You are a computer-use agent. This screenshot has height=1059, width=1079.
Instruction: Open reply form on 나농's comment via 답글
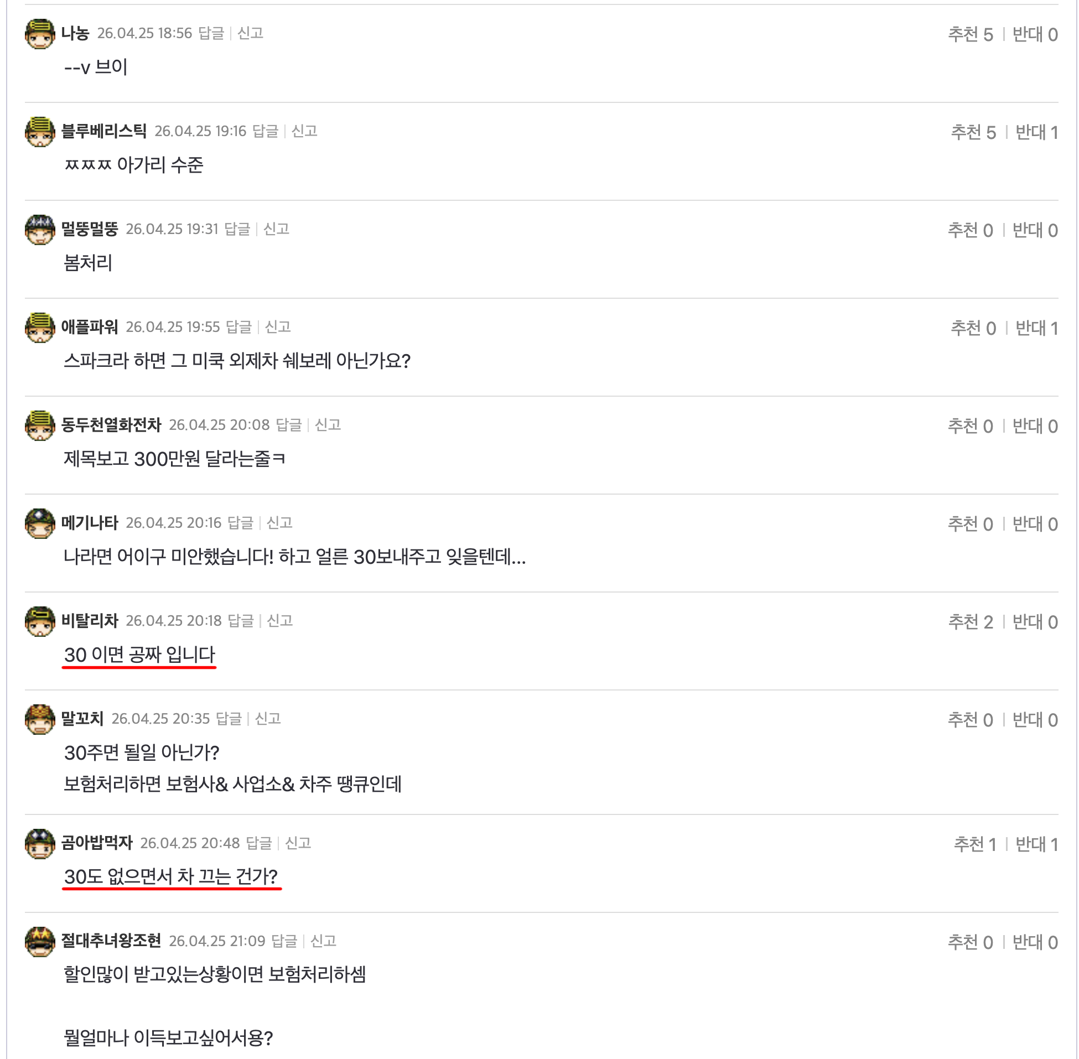pyautogui.click(x=212, y=32)
